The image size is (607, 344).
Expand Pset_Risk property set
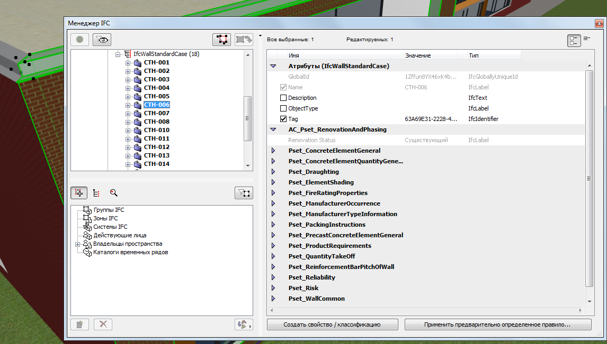pos(273,288)
